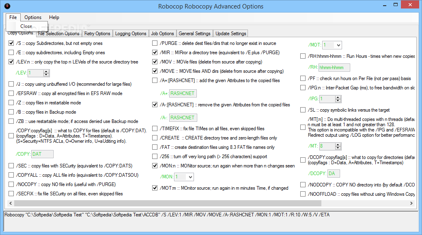This screenshot has height=235, width=422.
Task: Enable /Z restartable mode checkbox
Action: [11, 103]
